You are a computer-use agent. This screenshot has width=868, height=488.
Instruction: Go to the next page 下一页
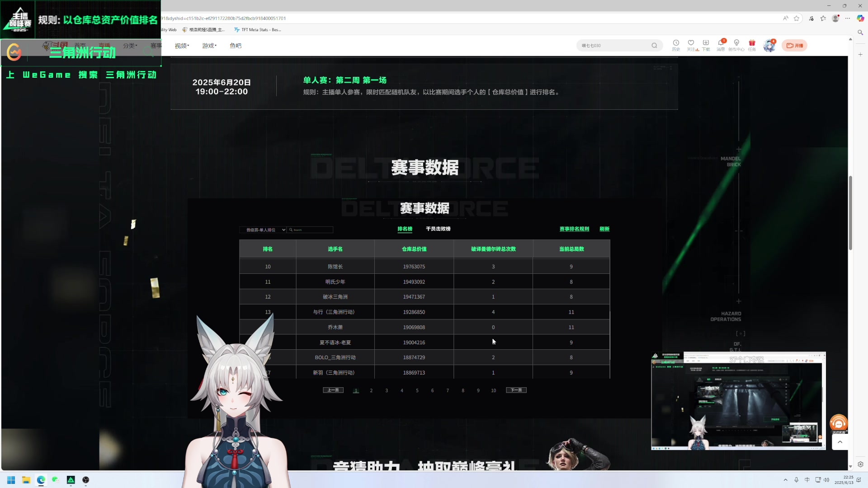point(516,390)
